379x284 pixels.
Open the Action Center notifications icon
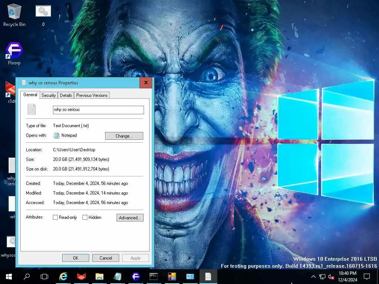(367, 277)
